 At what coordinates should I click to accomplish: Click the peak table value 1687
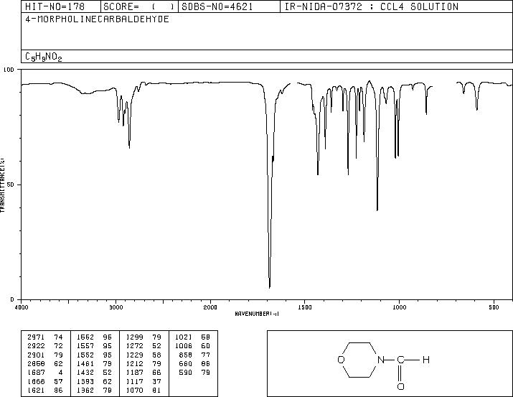point(36,373)
